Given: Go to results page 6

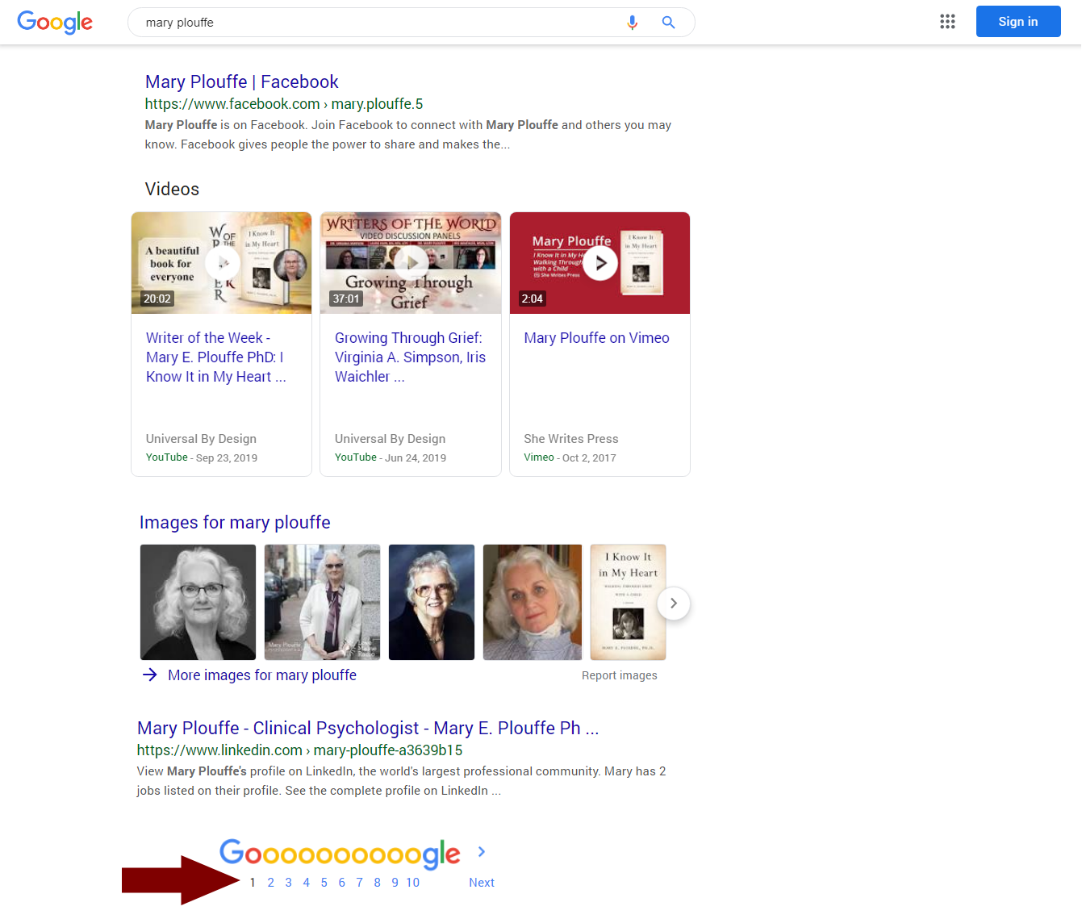Looking at the screenshot, I should point(341,883).
